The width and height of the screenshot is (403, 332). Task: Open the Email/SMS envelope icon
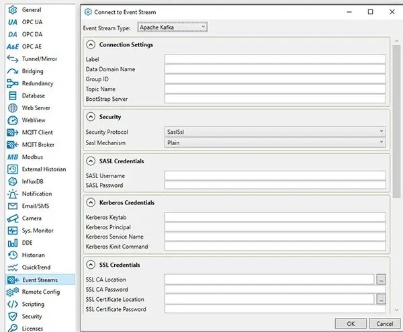tap(13, 206)
